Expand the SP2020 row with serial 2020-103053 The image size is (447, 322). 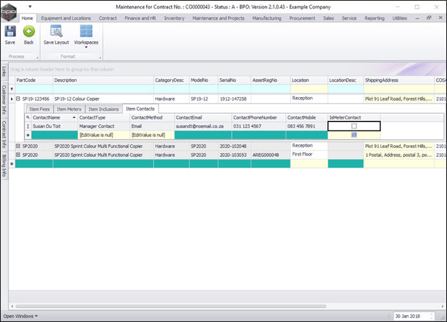18,155
